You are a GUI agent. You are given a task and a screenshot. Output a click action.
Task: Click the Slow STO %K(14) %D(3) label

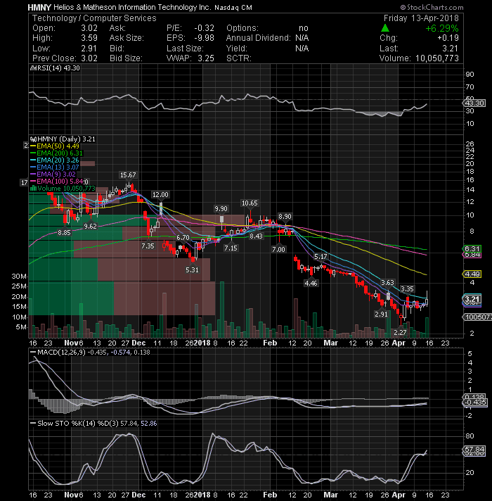tap(78, 424)
